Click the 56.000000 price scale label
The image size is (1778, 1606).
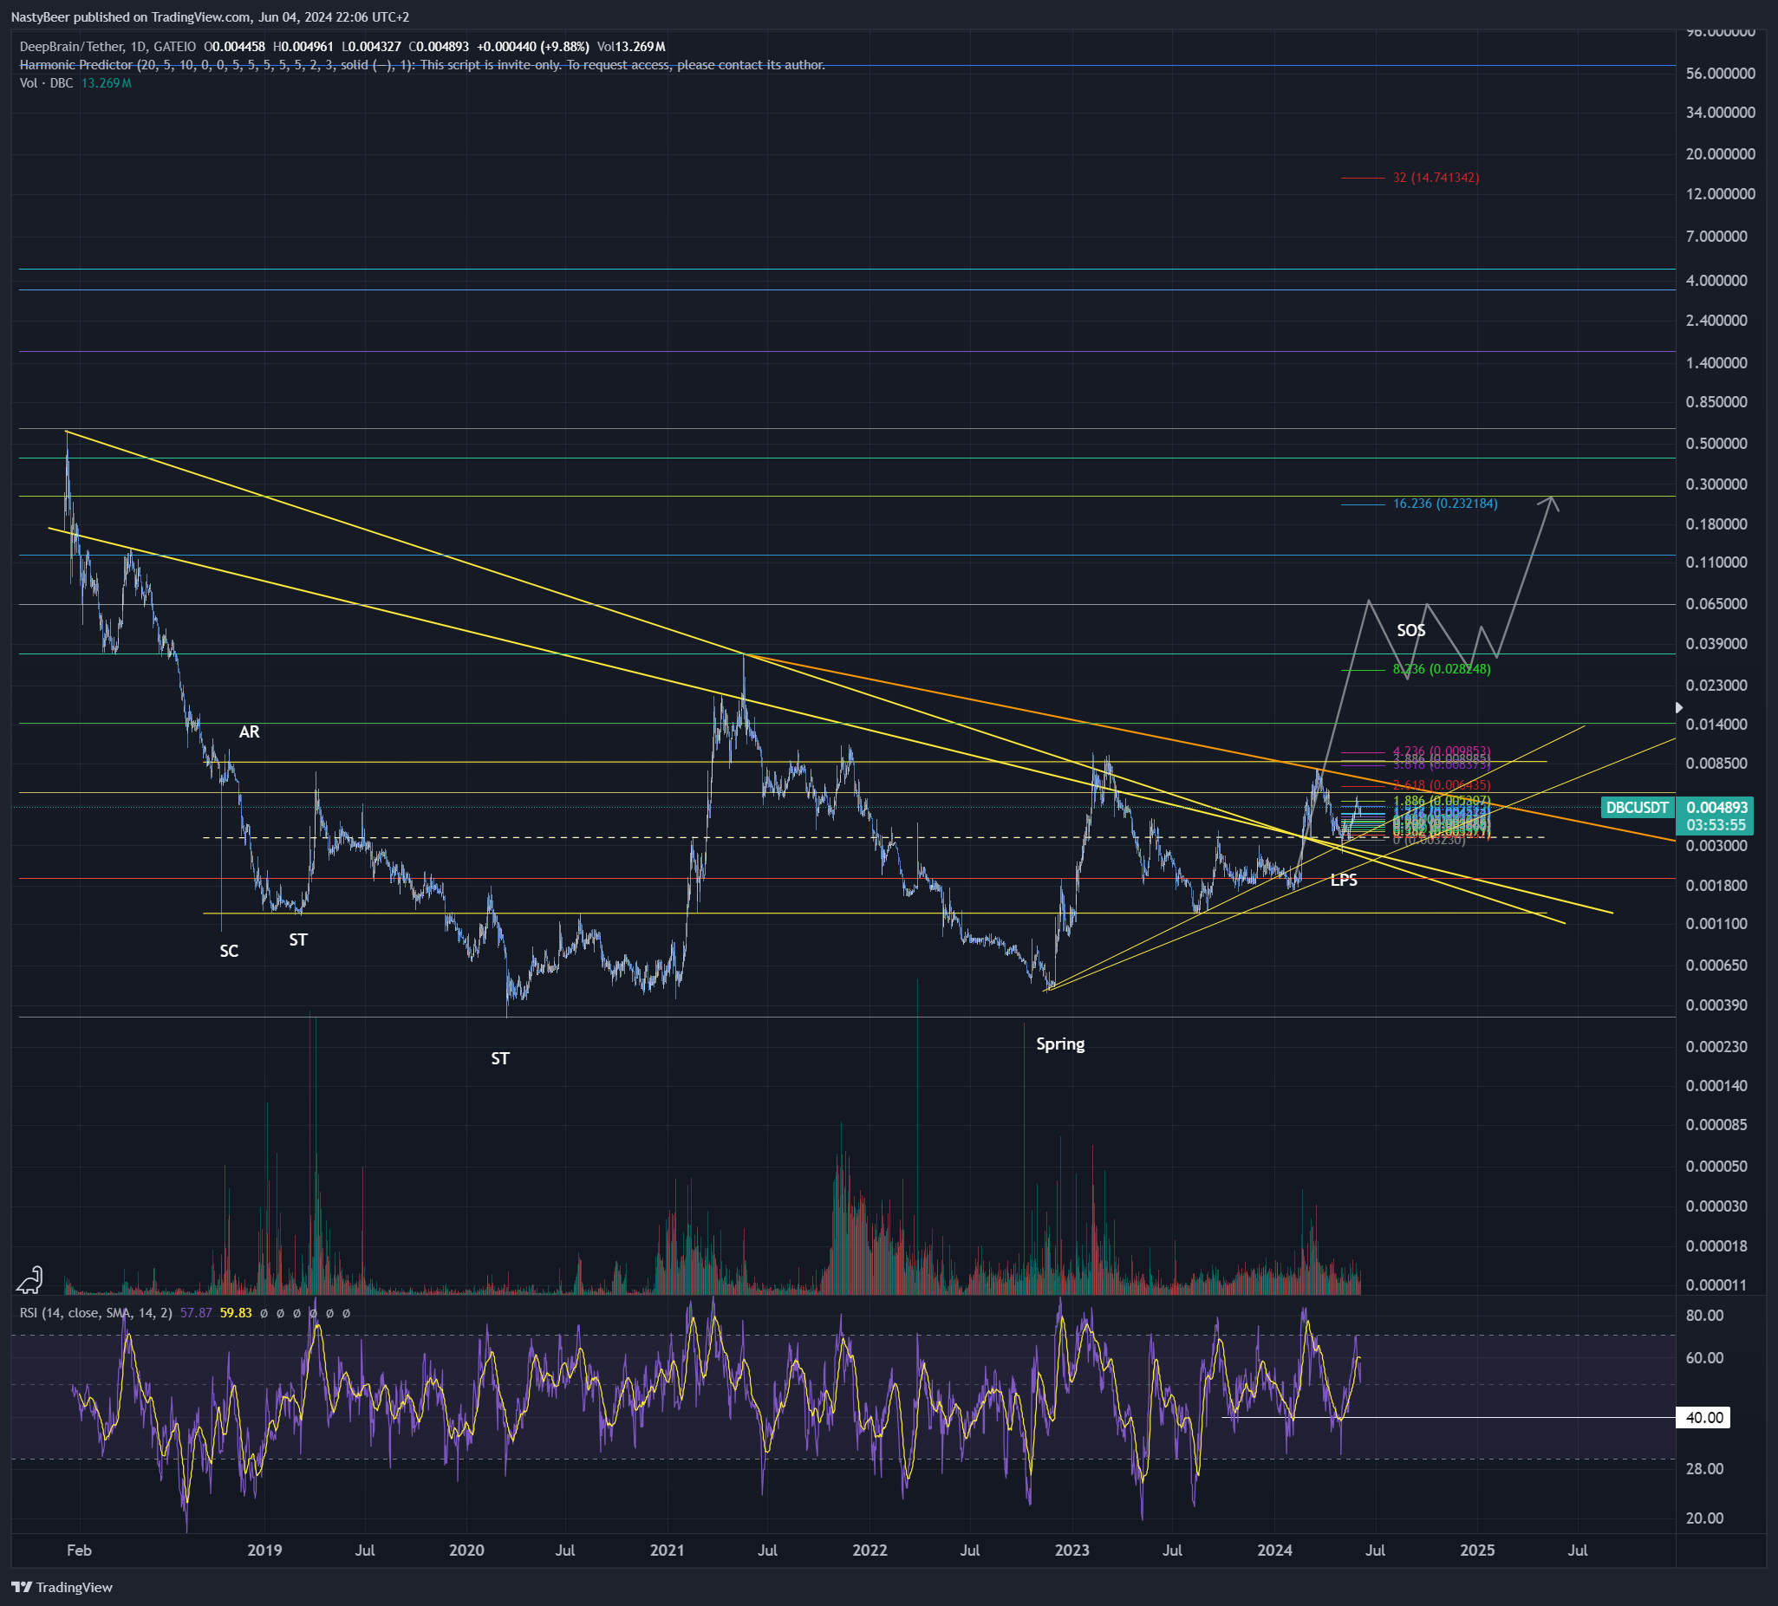pos(1720,73)
